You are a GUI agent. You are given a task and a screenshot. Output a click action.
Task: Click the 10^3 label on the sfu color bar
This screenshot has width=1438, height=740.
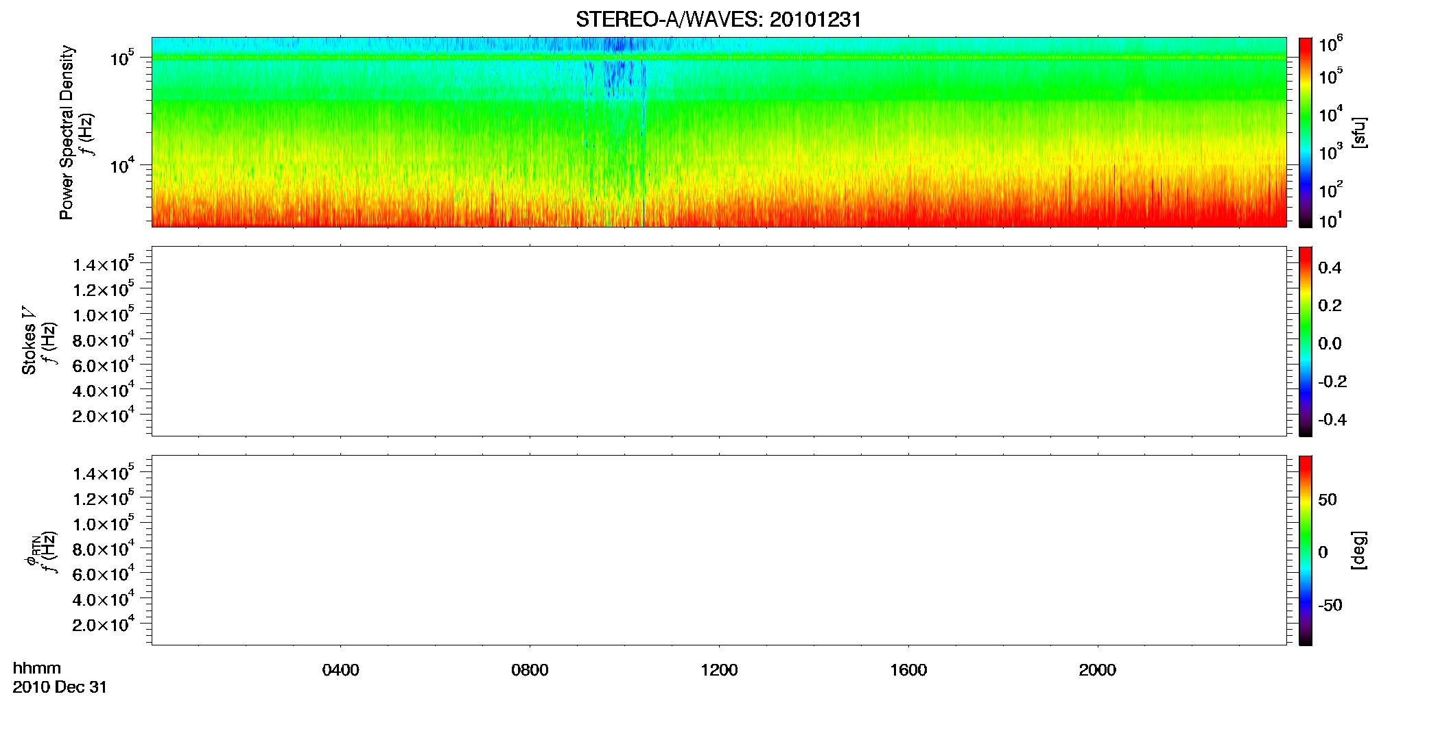(1331, 151)
